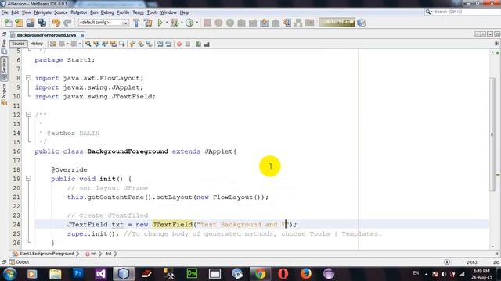Image resolution: width=501 pixels, height=281 pixels.
Task: Open Visual Studio from the taskbar
Action: click(x=101, y=274)
